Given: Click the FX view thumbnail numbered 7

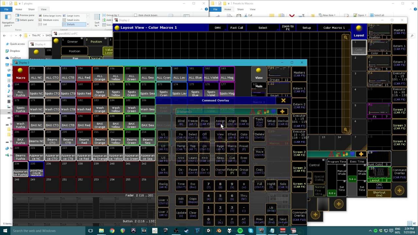Looking at the screenshot, I should [x=379, y=111].
